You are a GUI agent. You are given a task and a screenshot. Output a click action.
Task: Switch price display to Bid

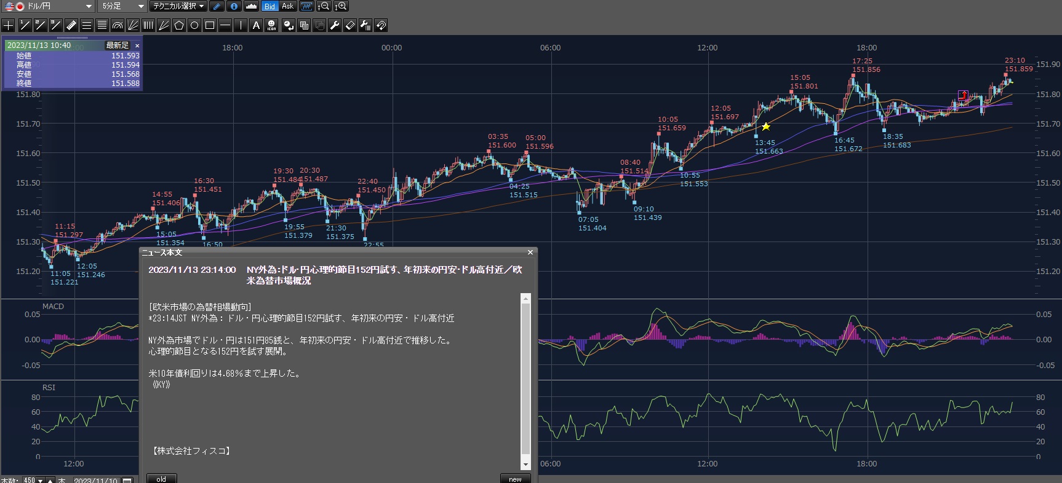coord(269,6)
